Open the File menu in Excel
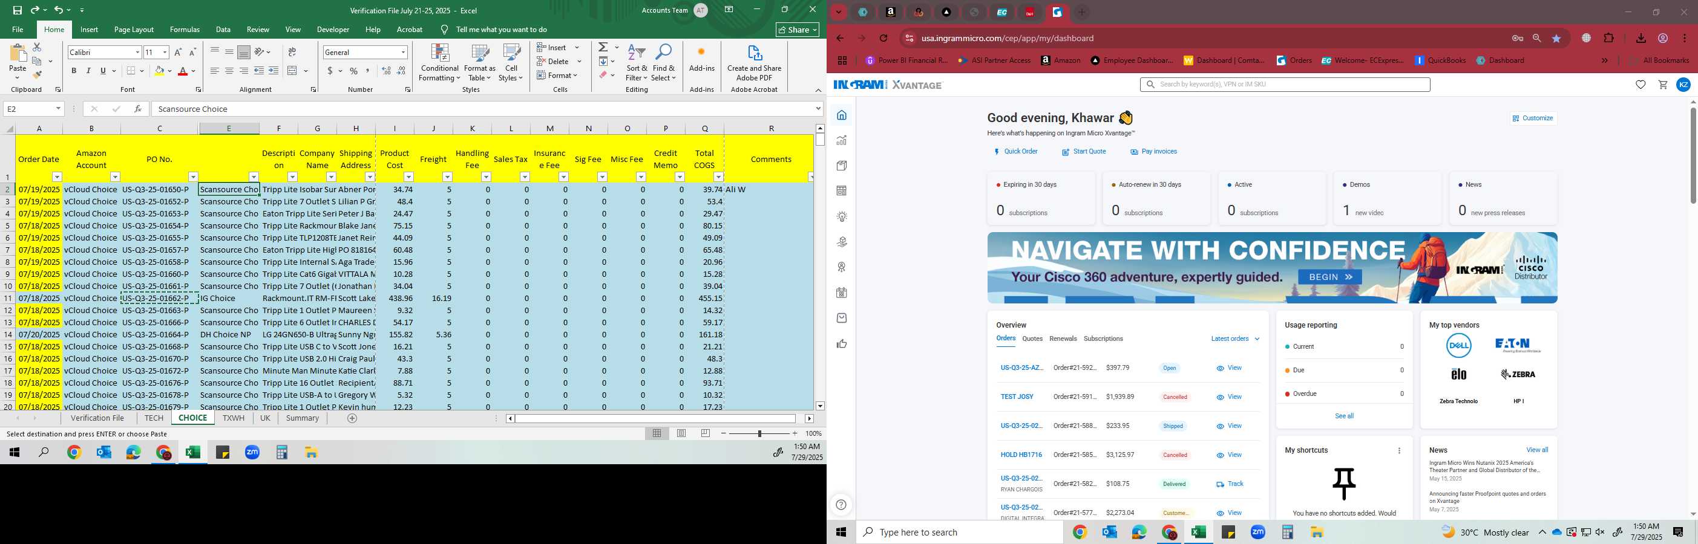Screen dimensions: 1698x544 click(18, 30)
